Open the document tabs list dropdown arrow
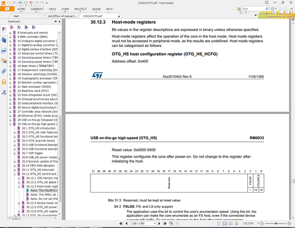 click(256, 15)
